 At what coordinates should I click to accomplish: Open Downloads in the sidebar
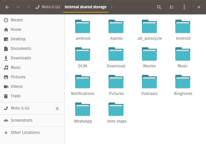21,58
